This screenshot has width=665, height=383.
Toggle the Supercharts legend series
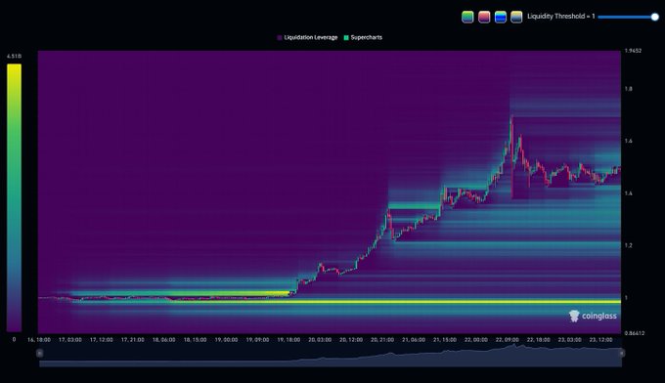pos(363,38)
